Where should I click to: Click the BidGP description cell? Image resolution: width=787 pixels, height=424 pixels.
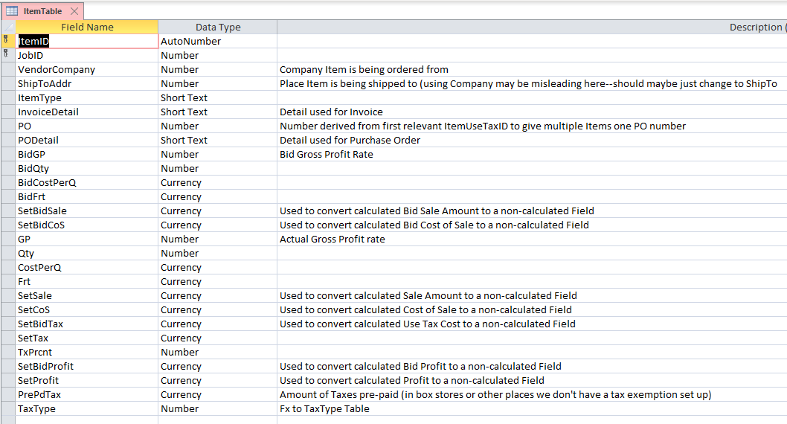tap(532, 155)
